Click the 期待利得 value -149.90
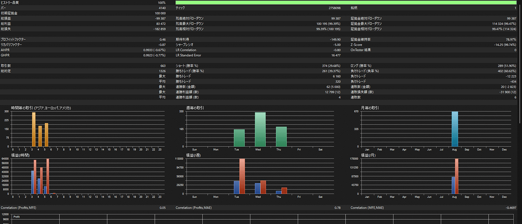Image resolution: width=522 pixels, height=224 pixels. [x=335, y=39]
